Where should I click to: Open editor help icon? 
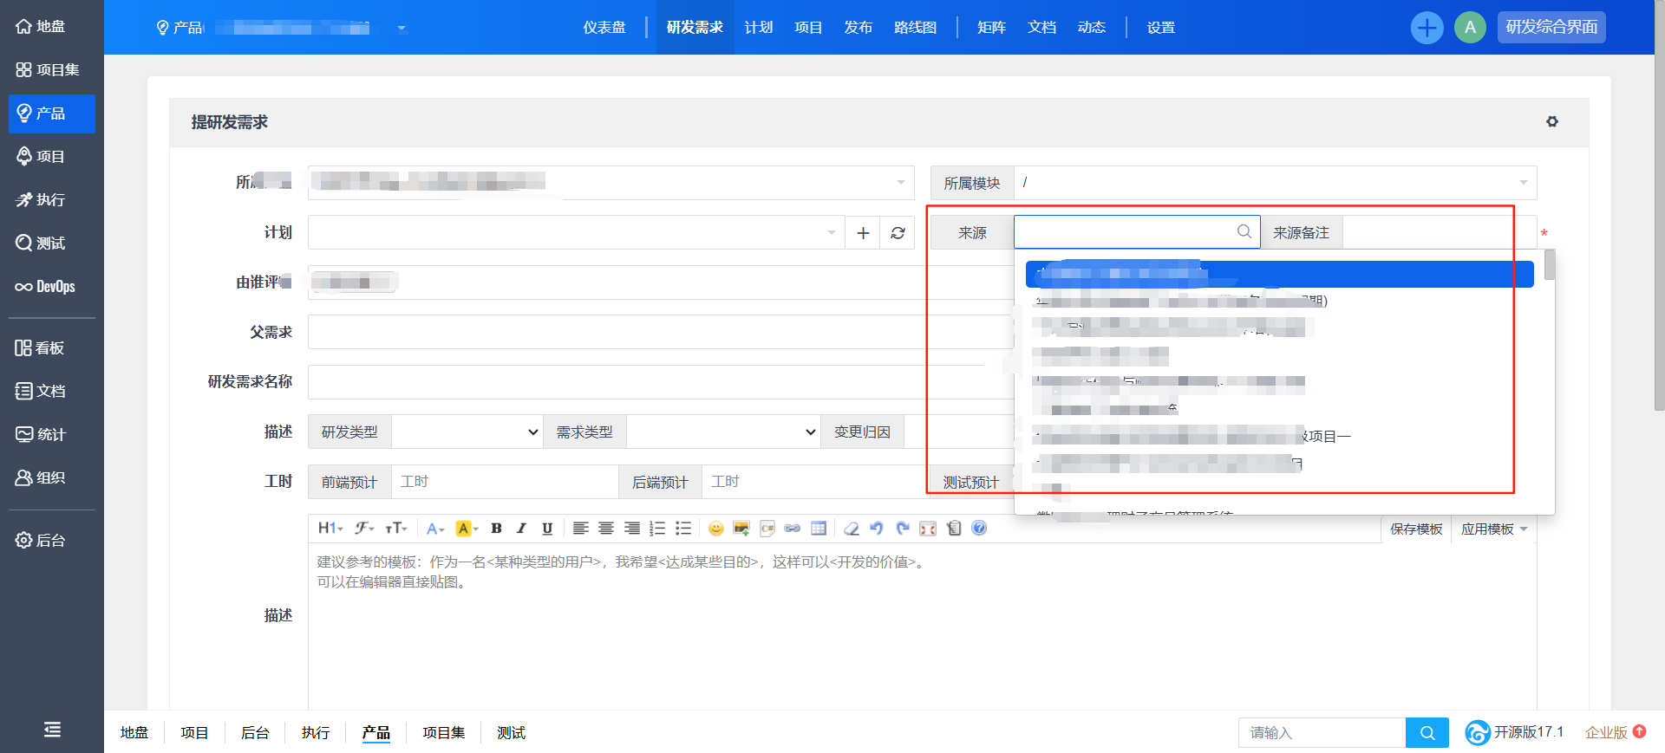pos(979,529)
